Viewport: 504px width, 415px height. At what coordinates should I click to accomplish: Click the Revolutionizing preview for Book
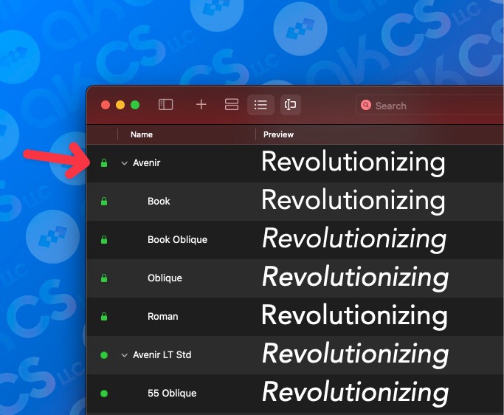pos(353,201)
